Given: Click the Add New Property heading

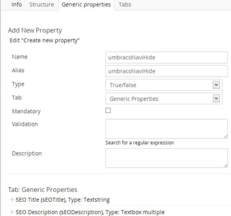Looking at the screenshot, I should tap(35, 31).
